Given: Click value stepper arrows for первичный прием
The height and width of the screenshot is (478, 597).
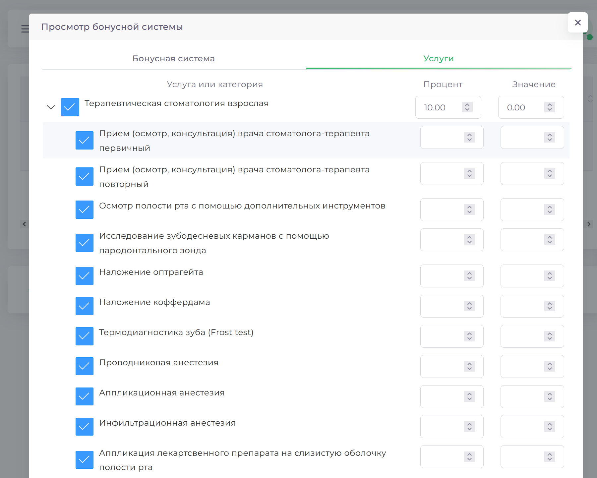Looking at the screenshot, I should (550, 137).
